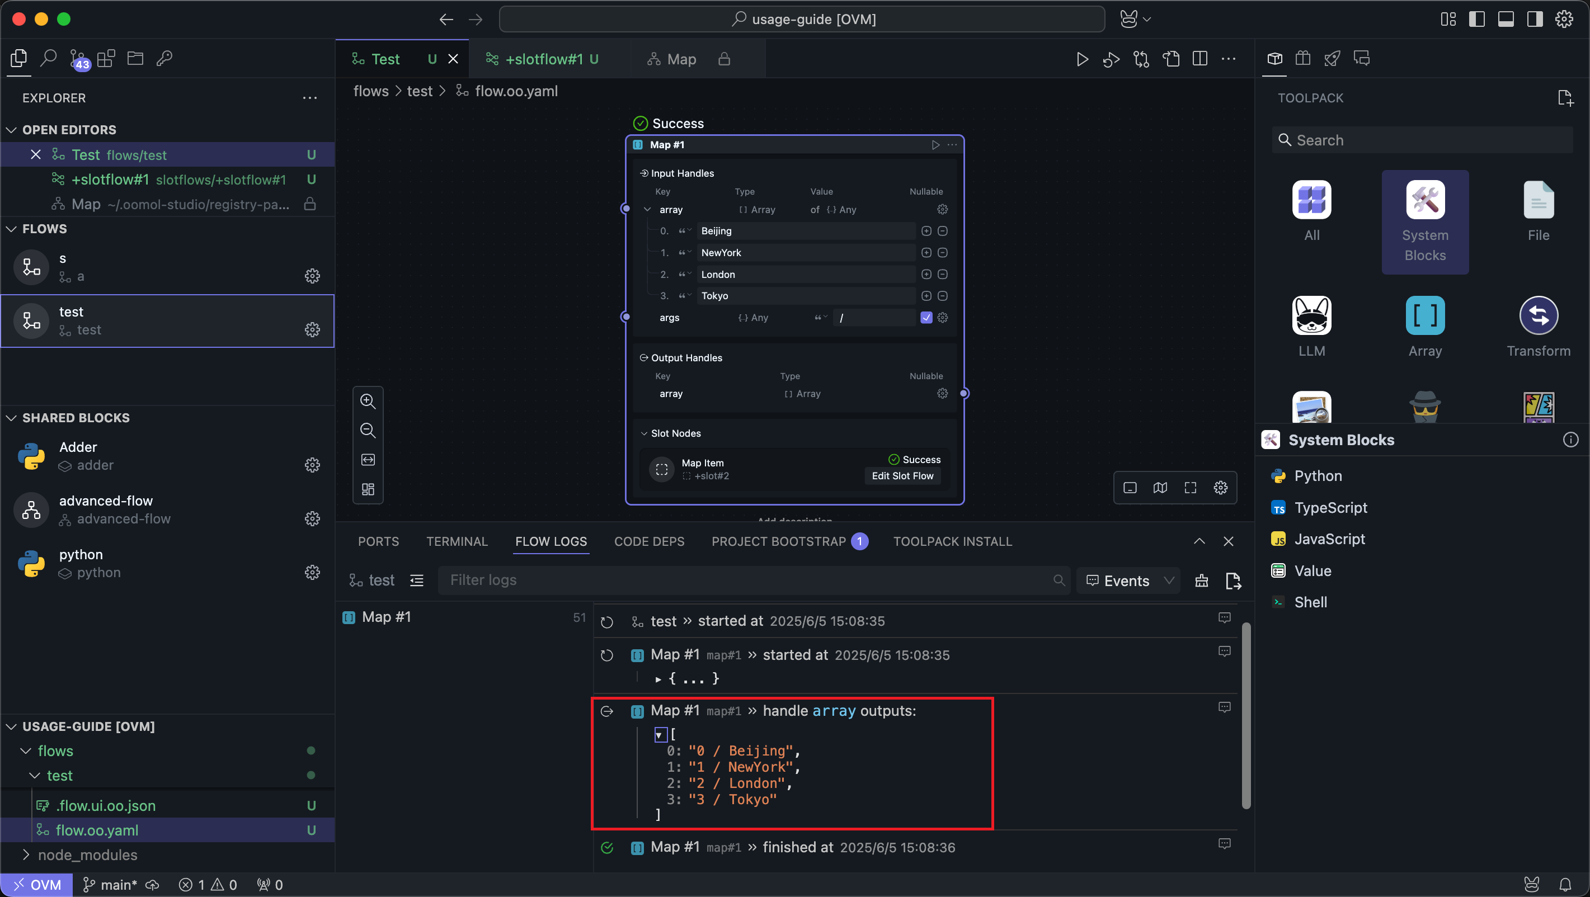1590x897 pixels.
Task: Open the +slotflow#1 editor tab
Action: [x=543, y=59]
